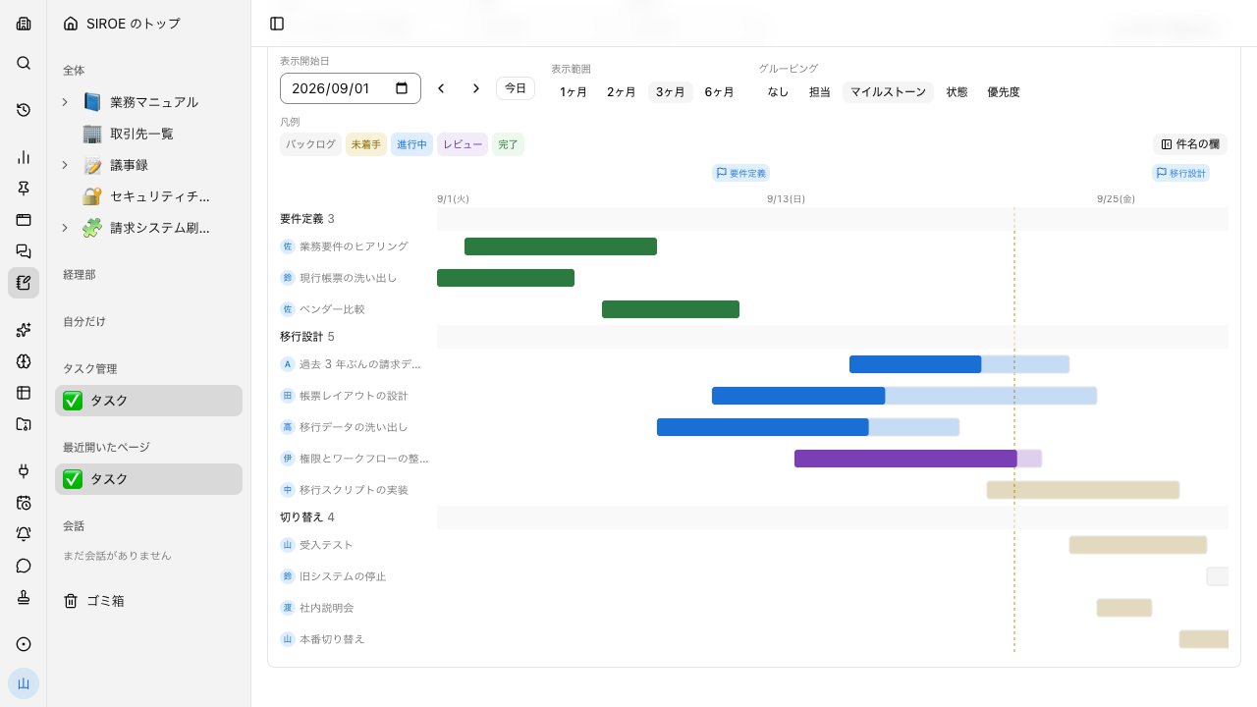The width and height of the screenshot is (1257, 707).
Task: Open the bar chart analytics icon
Action: click(24, 157)
